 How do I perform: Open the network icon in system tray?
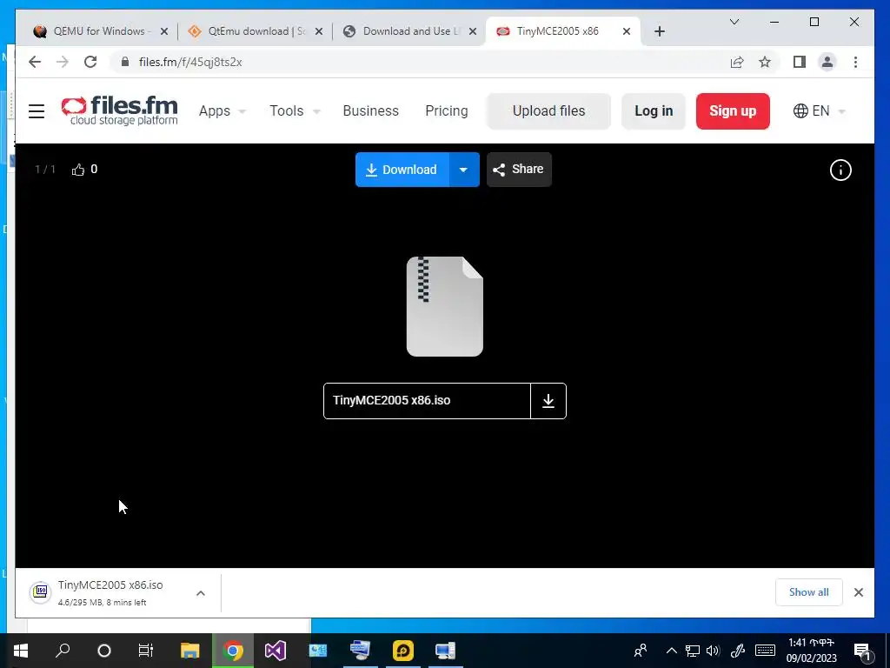[x=692, y=651]
